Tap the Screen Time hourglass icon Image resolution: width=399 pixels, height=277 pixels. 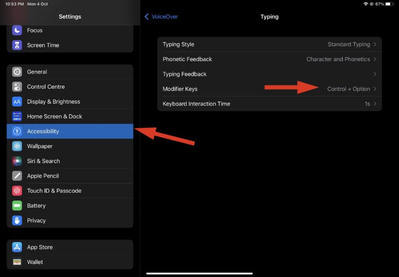(17, 45)
